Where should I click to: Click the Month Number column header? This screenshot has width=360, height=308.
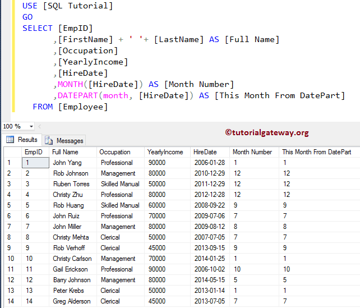(x=252, y=152)
